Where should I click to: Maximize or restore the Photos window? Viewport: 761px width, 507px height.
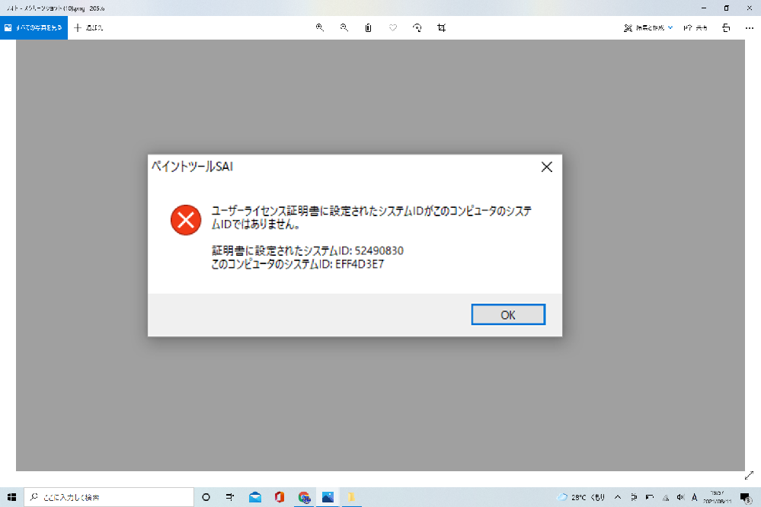727,8
